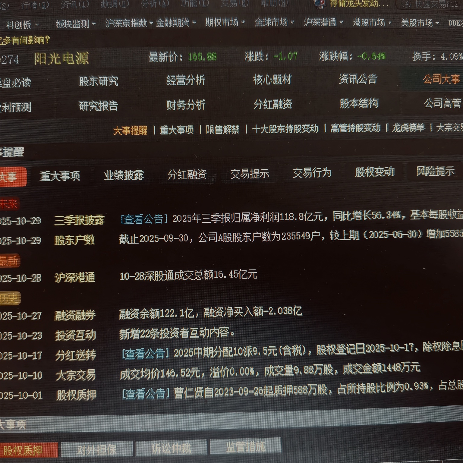Click the latest price 165.88
This screenshot has height=463, width=463.
point(202,57)
